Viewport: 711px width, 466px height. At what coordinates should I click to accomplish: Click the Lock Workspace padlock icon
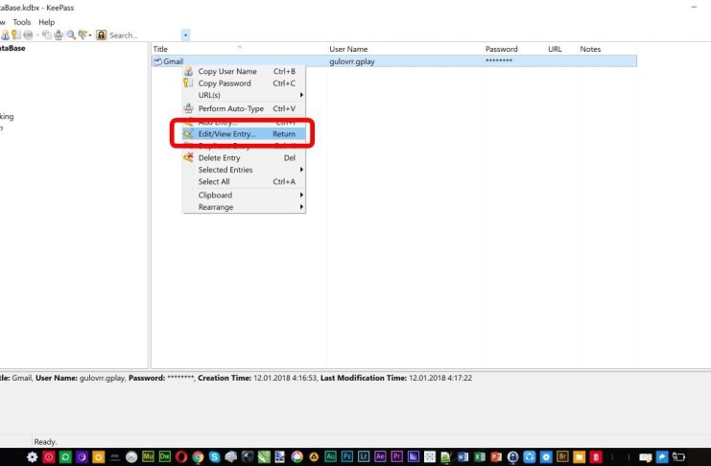(101, 35)
